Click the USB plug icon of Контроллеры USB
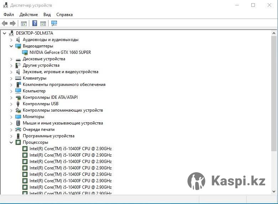278x204 pixels. coord(18,104)
